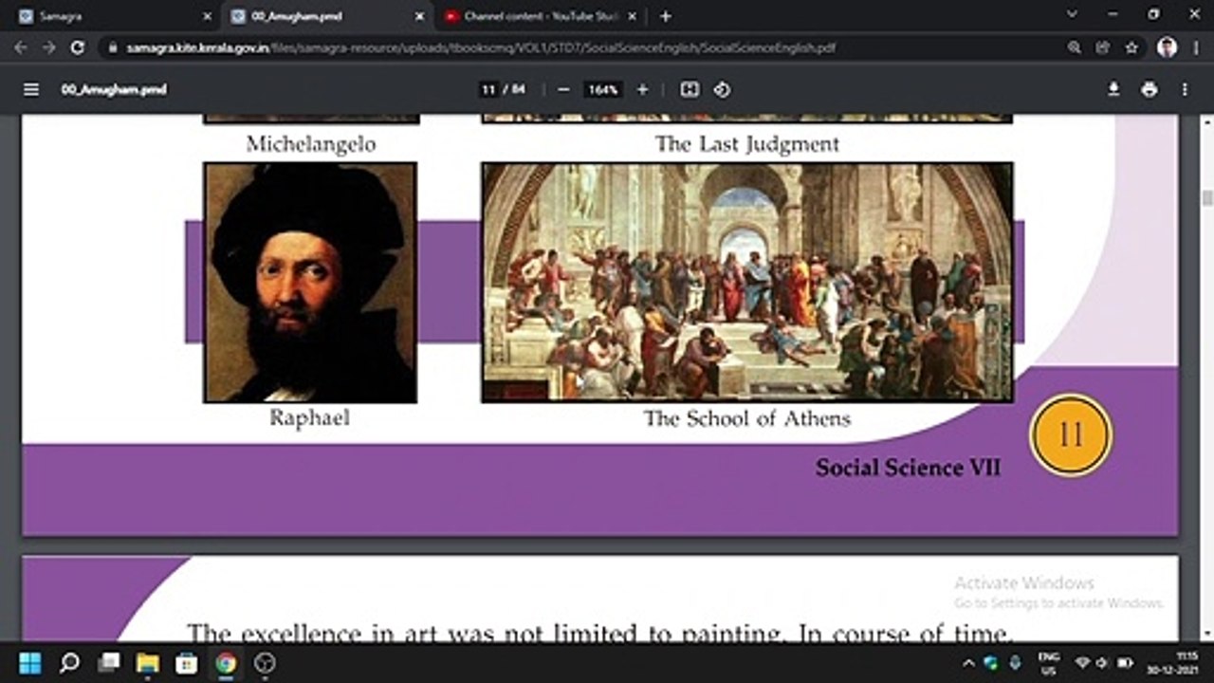Image resolution: width=1214 pixels, height=683 pixels.
Task: Share this page from address bar
Action: tap(1102, 47)
